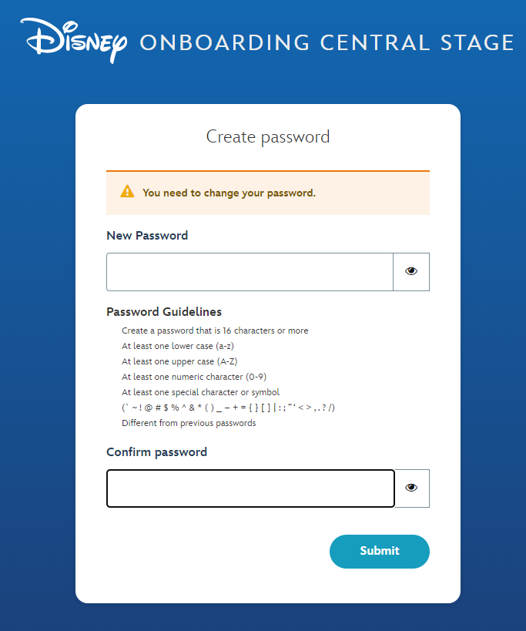Click the Create password heading

tap(268, 137)
